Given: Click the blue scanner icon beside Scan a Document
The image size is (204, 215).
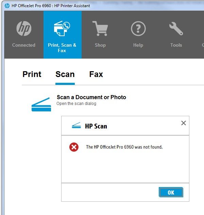Looking at the screenshot, I should (x=41, y=105).
